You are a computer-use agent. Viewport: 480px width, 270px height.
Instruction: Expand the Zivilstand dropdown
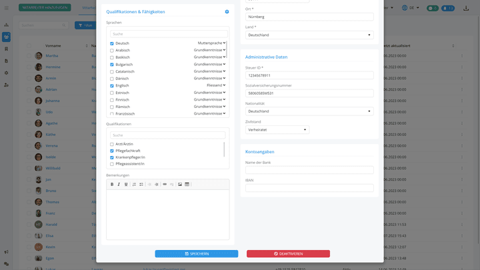(277, 130)
